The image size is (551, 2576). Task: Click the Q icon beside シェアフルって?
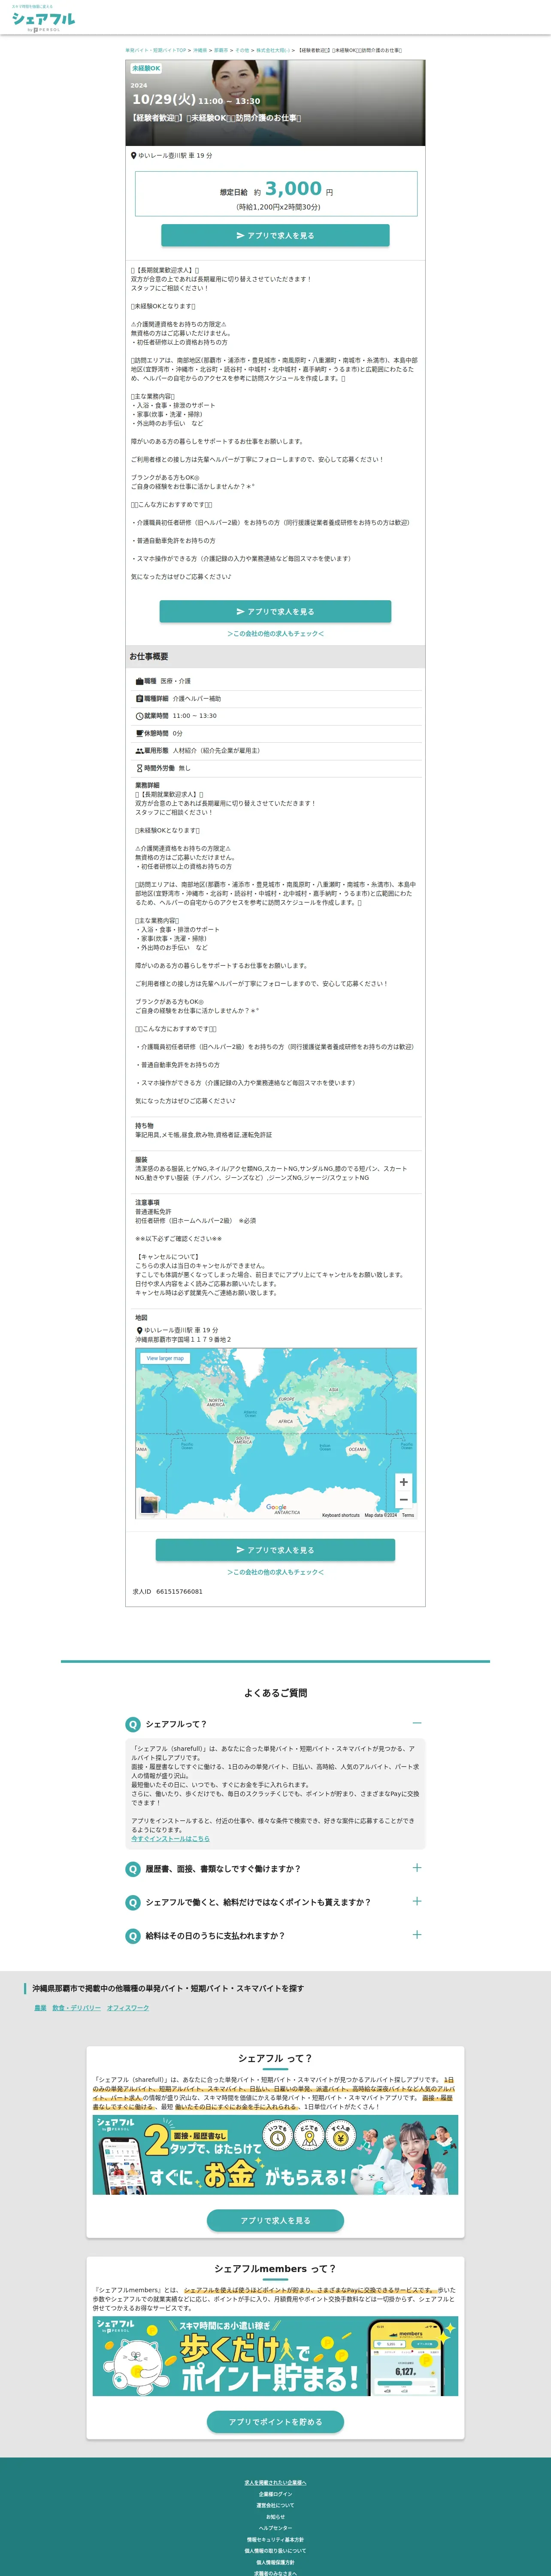pyautogui.click(x=132, y=1724)
